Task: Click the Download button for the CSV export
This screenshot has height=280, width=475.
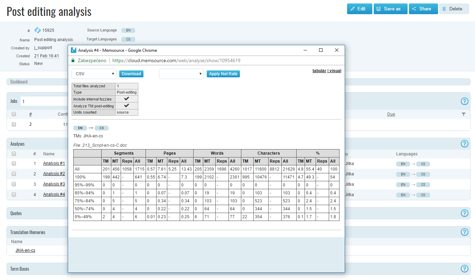Action: coord(131,74)
